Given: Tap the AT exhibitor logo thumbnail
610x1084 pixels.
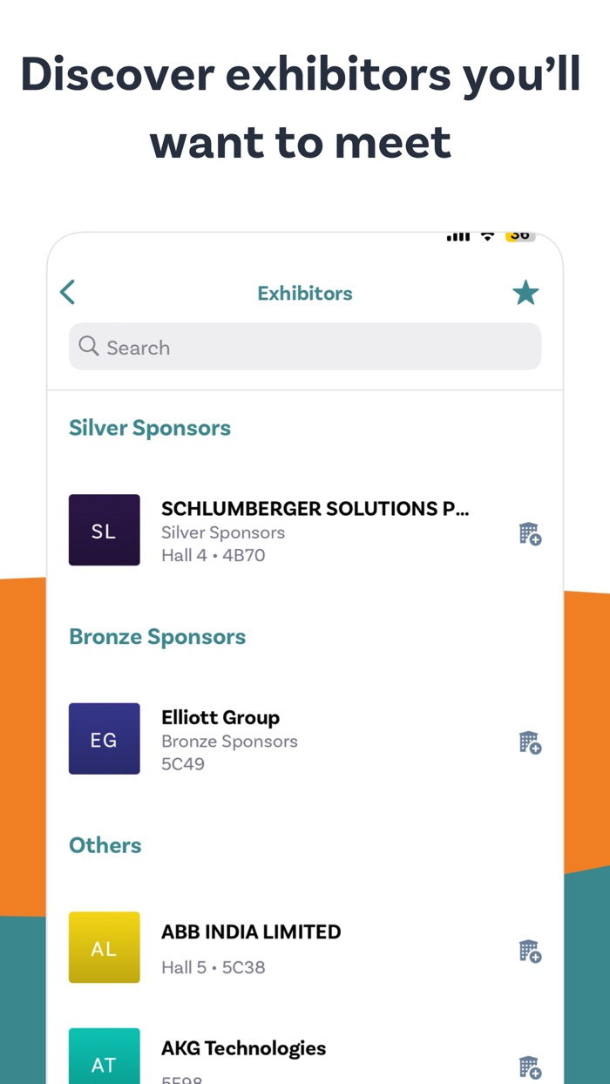Looking at the screenshot, I should (x=104, y=1060).
